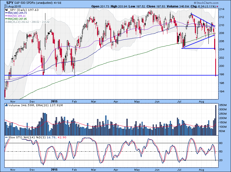Screen dimensions: 231x172
Task: Click the 214 price axis label
Action: [222, 9]
